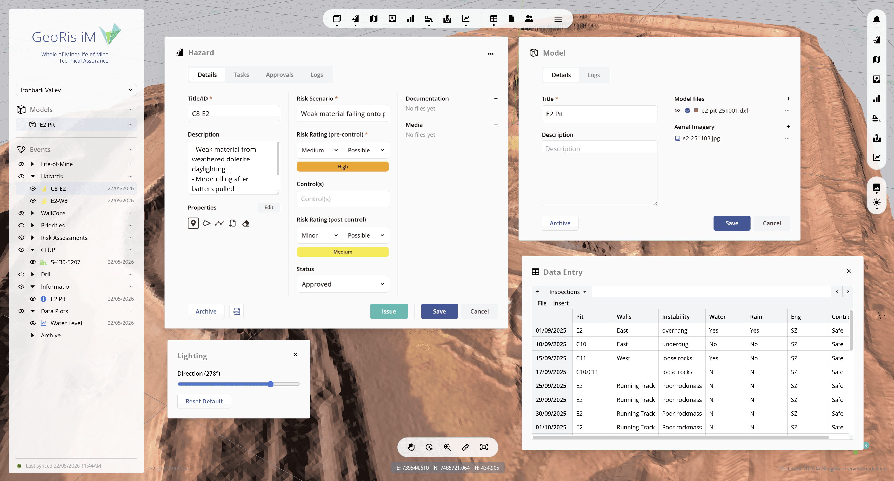
Task: Click the Issue button
Action: tap(389, 311)
